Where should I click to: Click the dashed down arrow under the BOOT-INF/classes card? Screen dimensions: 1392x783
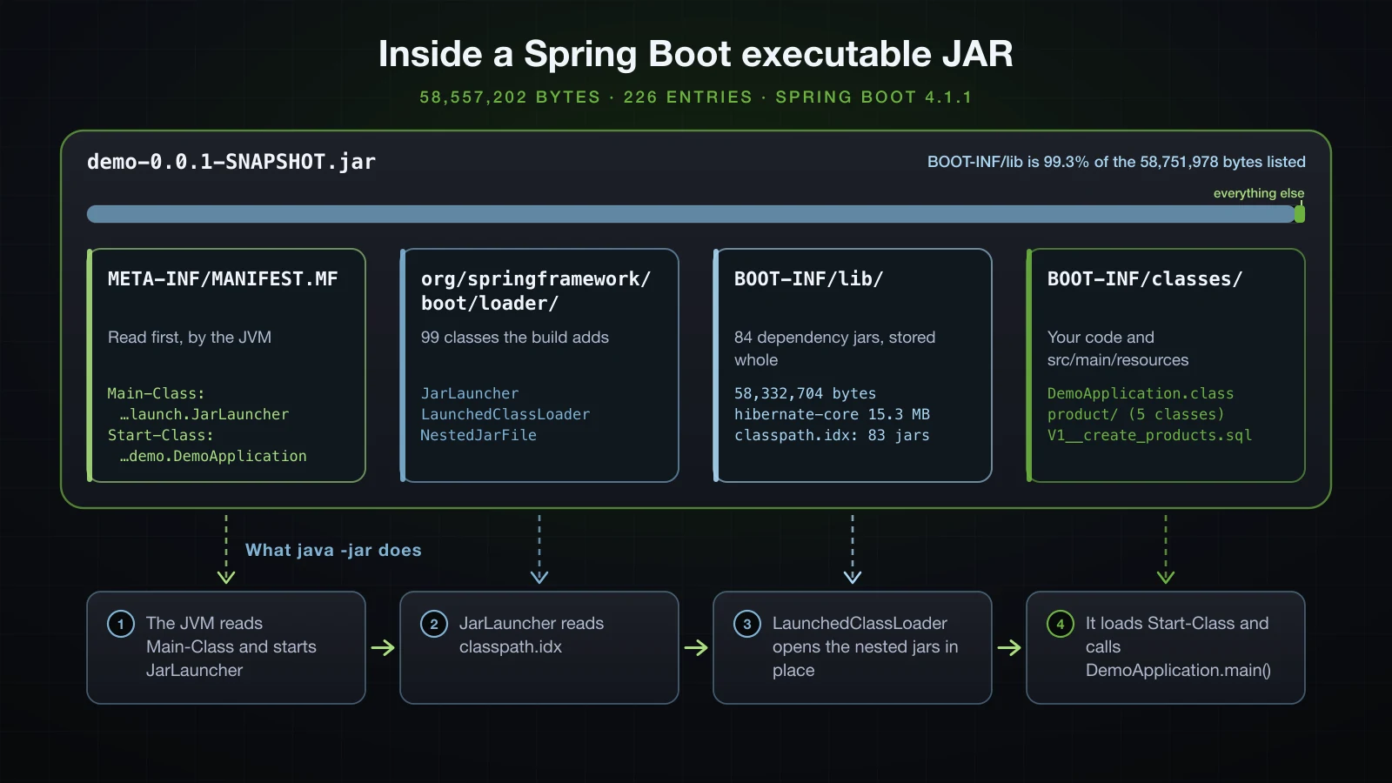tap(1166, 549)
